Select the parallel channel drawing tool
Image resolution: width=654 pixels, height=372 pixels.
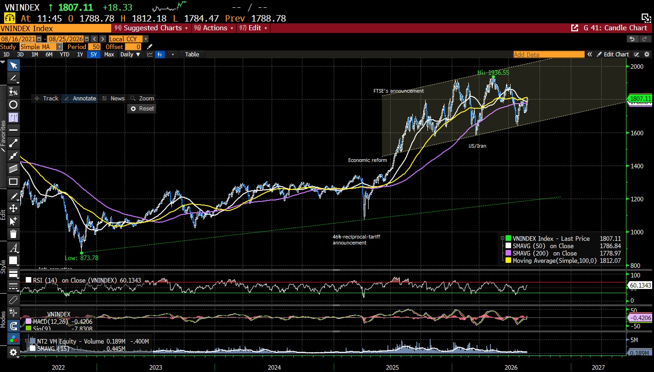coord(13,169)
